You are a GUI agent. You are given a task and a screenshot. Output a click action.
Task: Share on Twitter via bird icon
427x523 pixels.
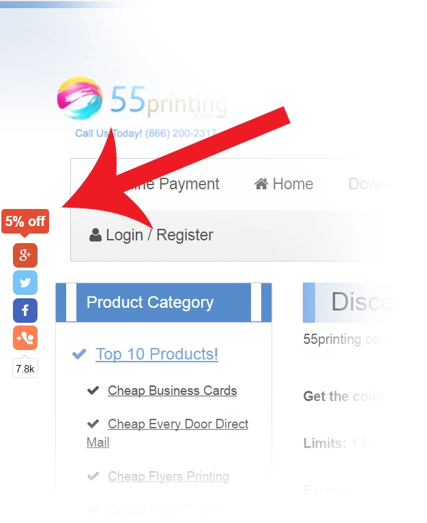coord(25,283)
